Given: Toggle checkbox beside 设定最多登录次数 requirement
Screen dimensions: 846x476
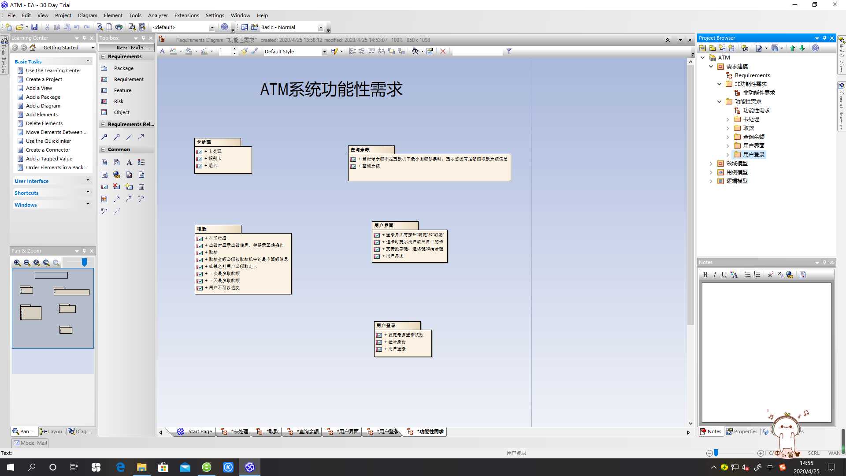Looking at the screenshot, I should click(379, 335).
